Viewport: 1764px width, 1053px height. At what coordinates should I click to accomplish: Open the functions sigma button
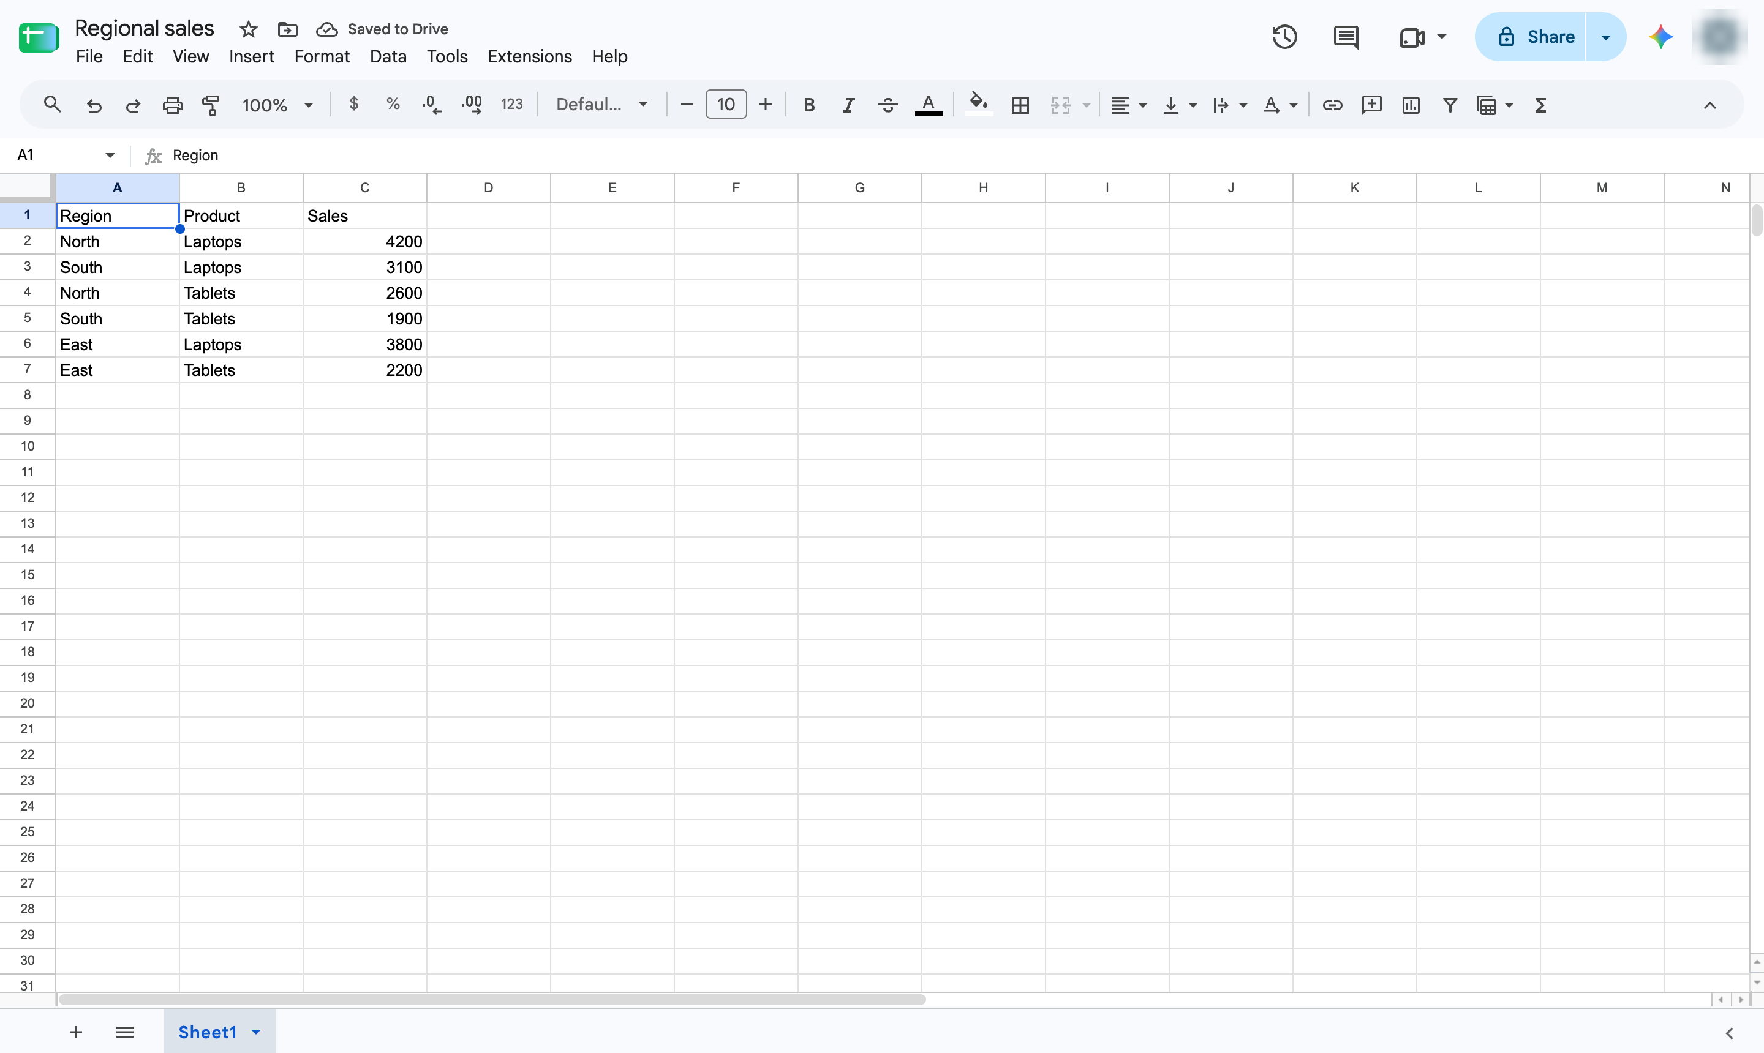pyautogui.click(x=1540, y=105)
